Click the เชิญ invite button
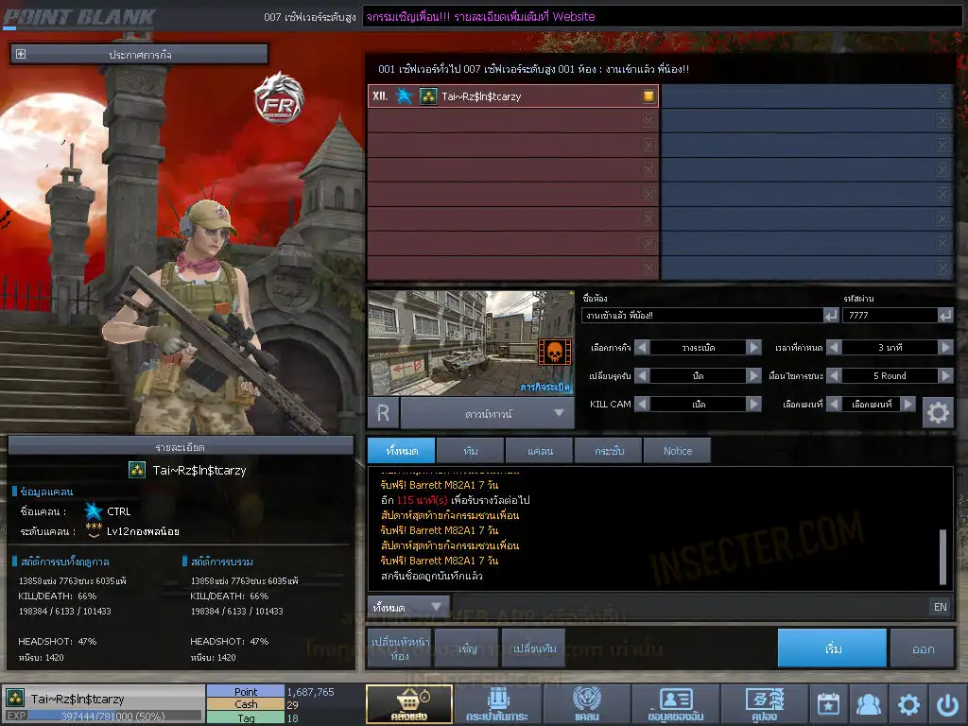968x726 pixels. (x=468, y=648)
